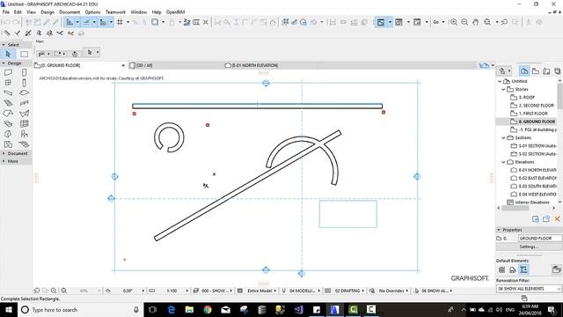Select E-03 South Elevation in Navigator
The width and height of the screenshot is (563, 317).
coord(534,186)
